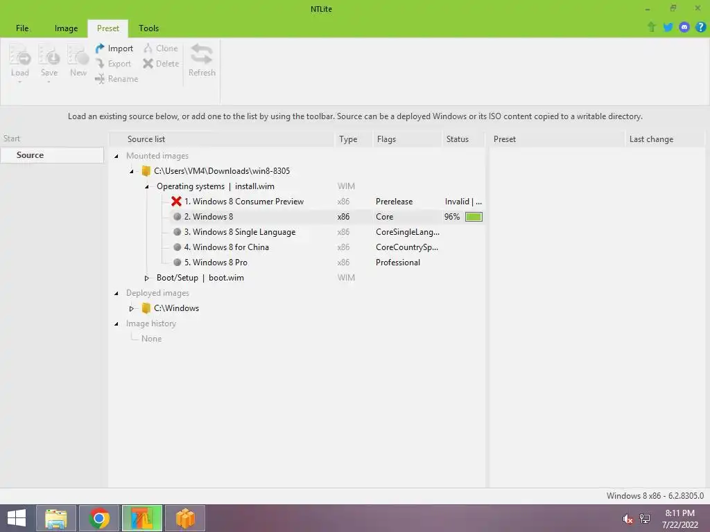
Task: Sort by the Status column header
Action: (x=463, y=139)
